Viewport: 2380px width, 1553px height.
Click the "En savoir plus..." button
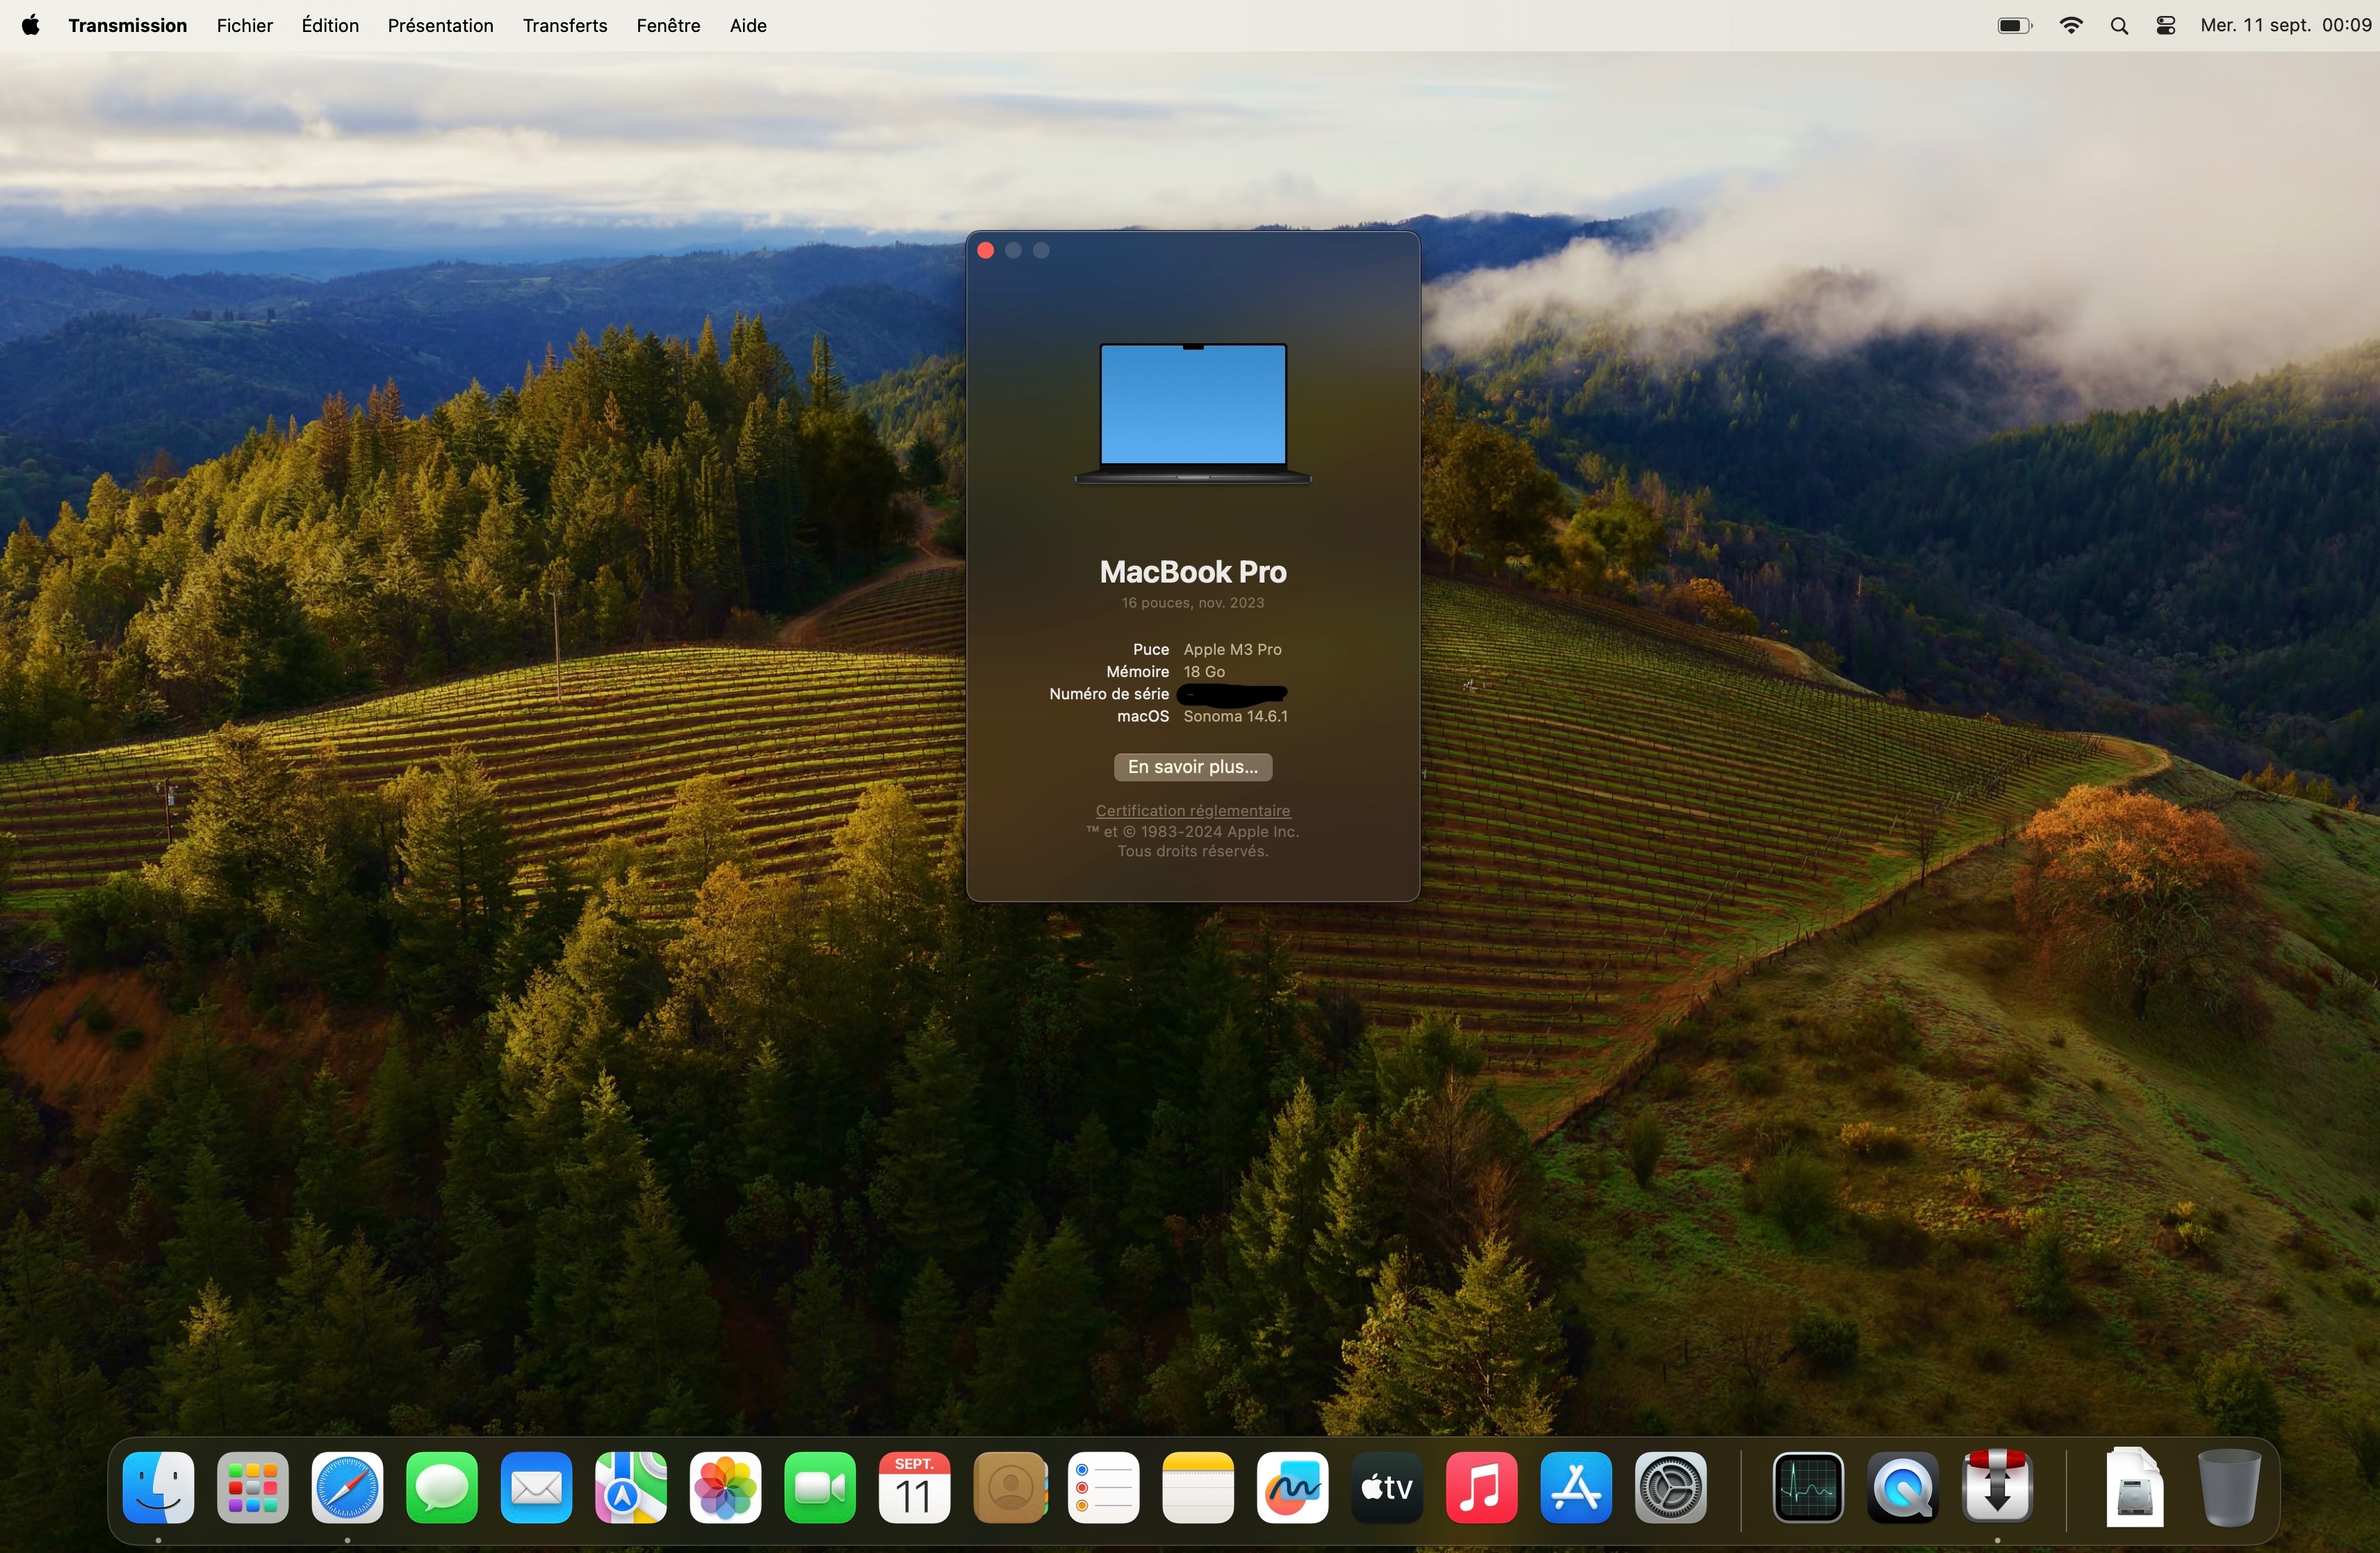click(x=1192, y=766)
